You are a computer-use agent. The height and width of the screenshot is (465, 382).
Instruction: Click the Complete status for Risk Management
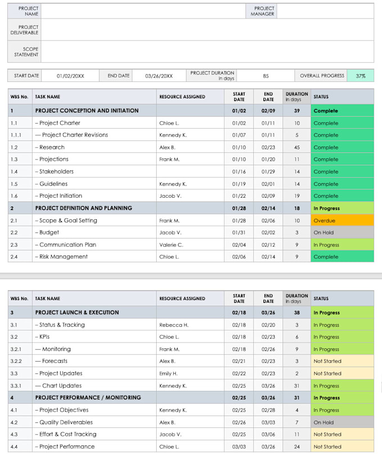(x=342, y=257)
